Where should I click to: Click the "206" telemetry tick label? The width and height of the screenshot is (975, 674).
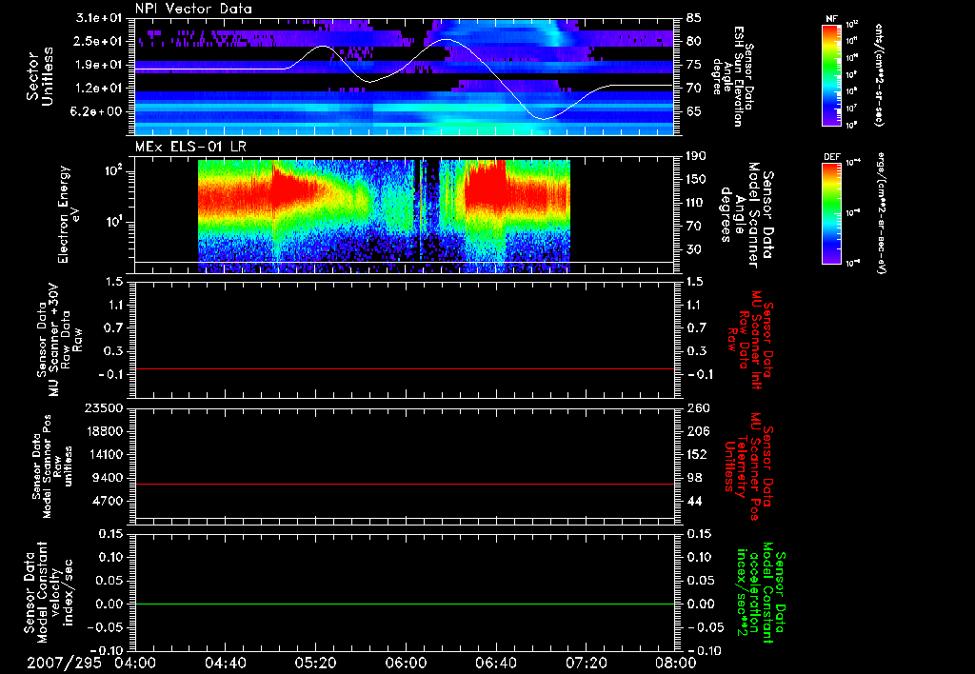(698, 431)
